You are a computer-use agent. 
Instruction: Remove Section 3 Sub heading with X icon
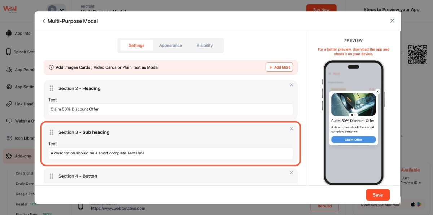292,129
